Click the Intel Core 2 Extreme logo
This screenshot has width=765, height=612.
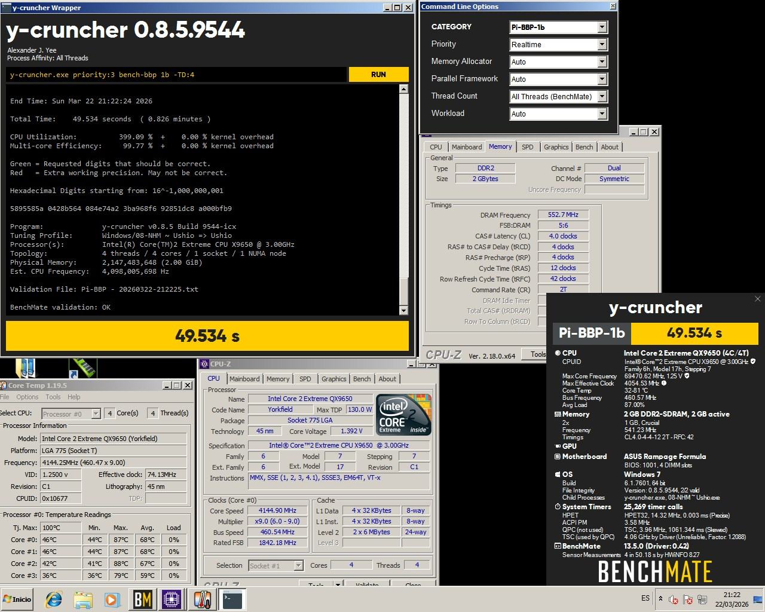click(403, 414)
